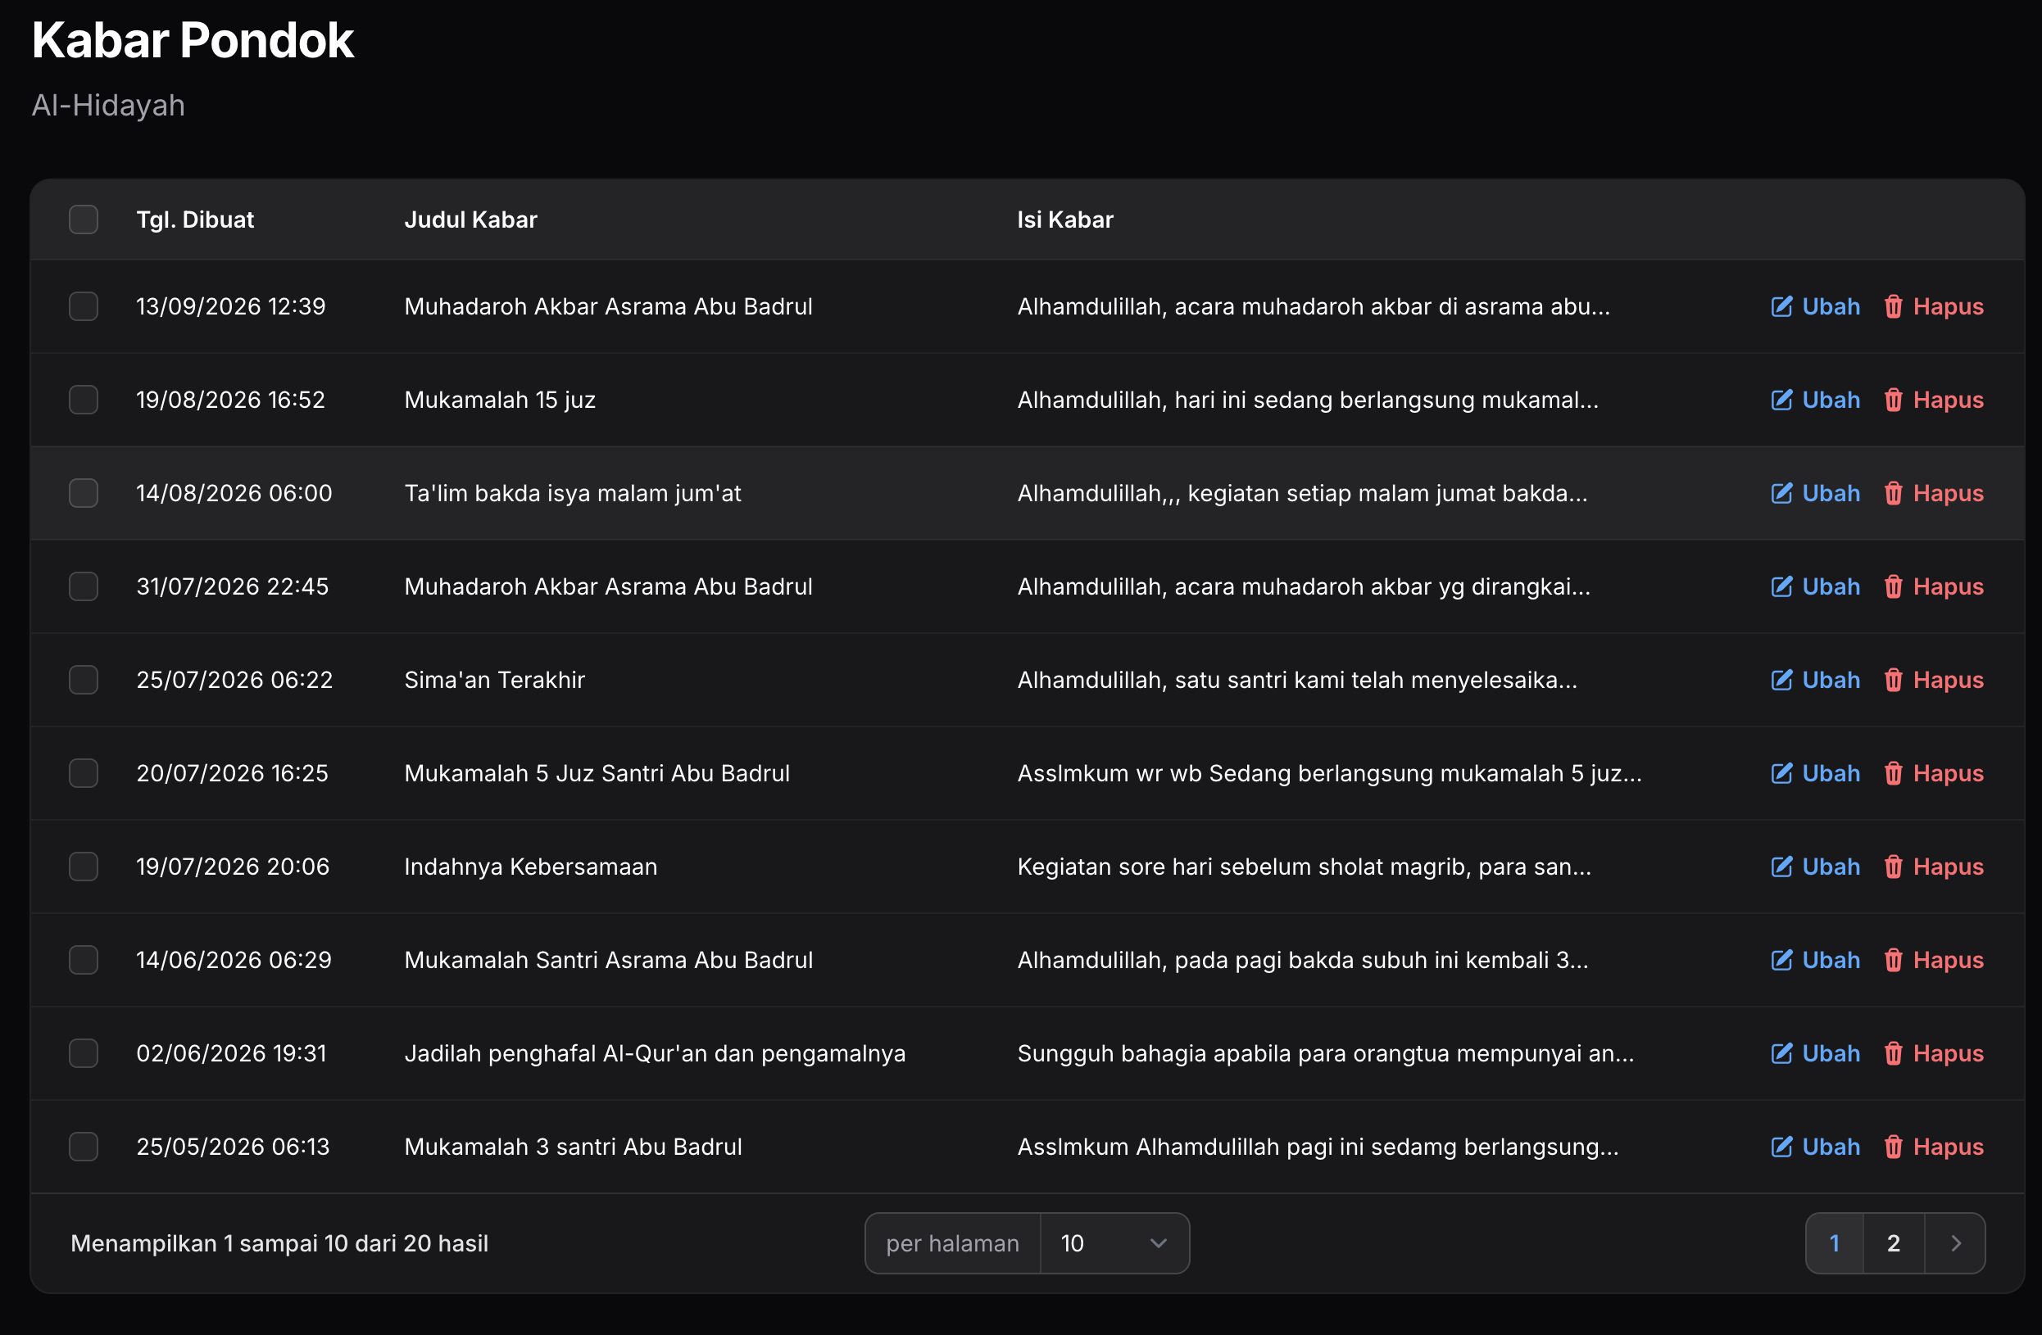Click trash icon for 31/07/2026 22:45 row
The height and width of the screenshot is (1335, 2042).
pos(1893,586)
